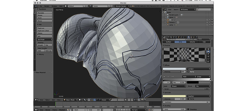Open the Constraints chain-link properties tab
Screen dimensions: 250x111
click(181, 37)
